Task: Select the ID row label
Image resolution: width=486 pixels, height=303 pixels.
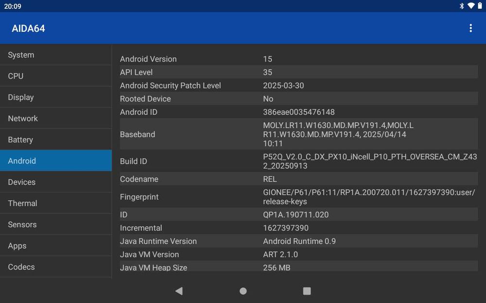Action: coord(123,215)
